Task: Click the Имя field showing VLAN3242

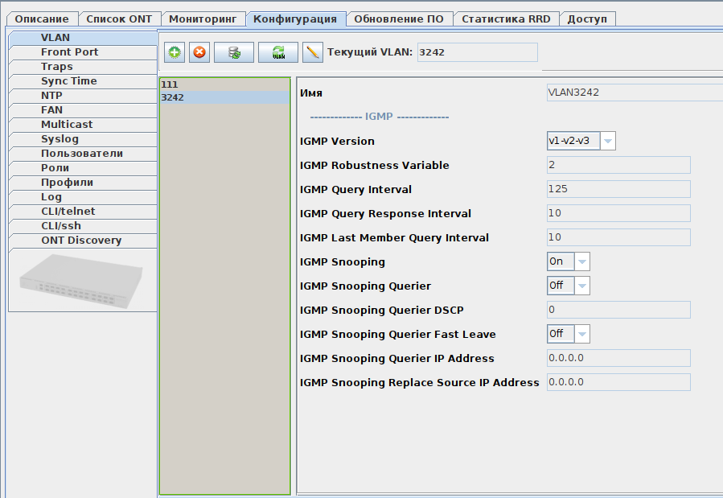Action: coord(635,93)
